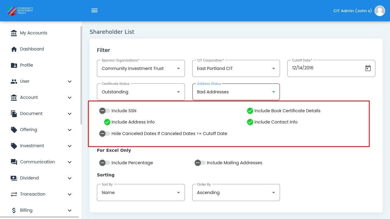
Task: Click the CIT Admin (John s) username
Action: click(x=352, y=11)
